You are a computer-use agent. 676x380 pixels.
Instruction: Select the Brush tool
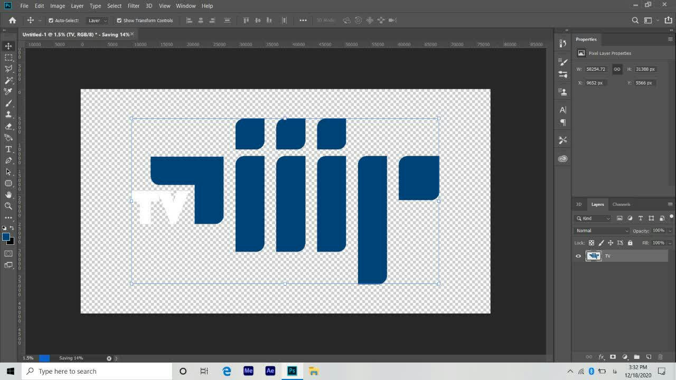tap(8, 103)
